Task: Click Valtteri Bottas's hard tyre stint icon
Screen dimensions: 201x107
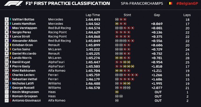Action: [117, 20]
